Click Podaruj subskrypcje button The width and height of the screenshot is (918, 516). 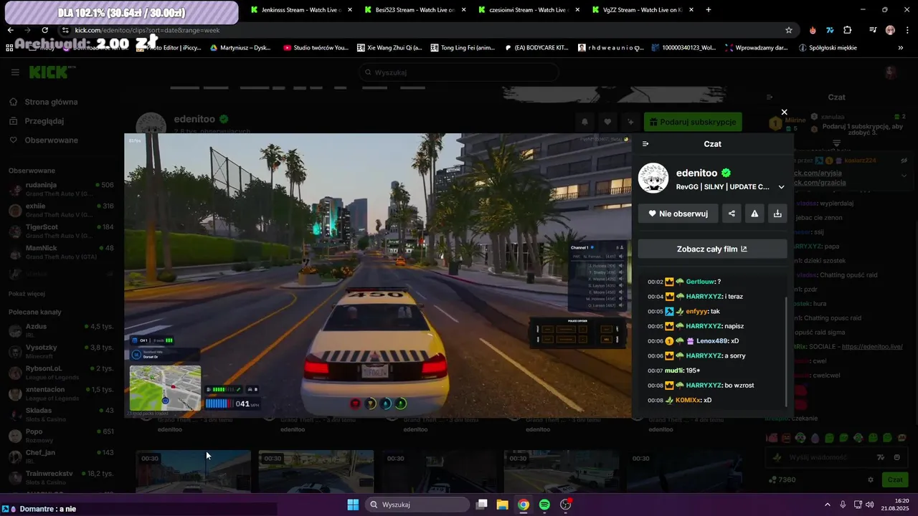click(x=693, y=122)
